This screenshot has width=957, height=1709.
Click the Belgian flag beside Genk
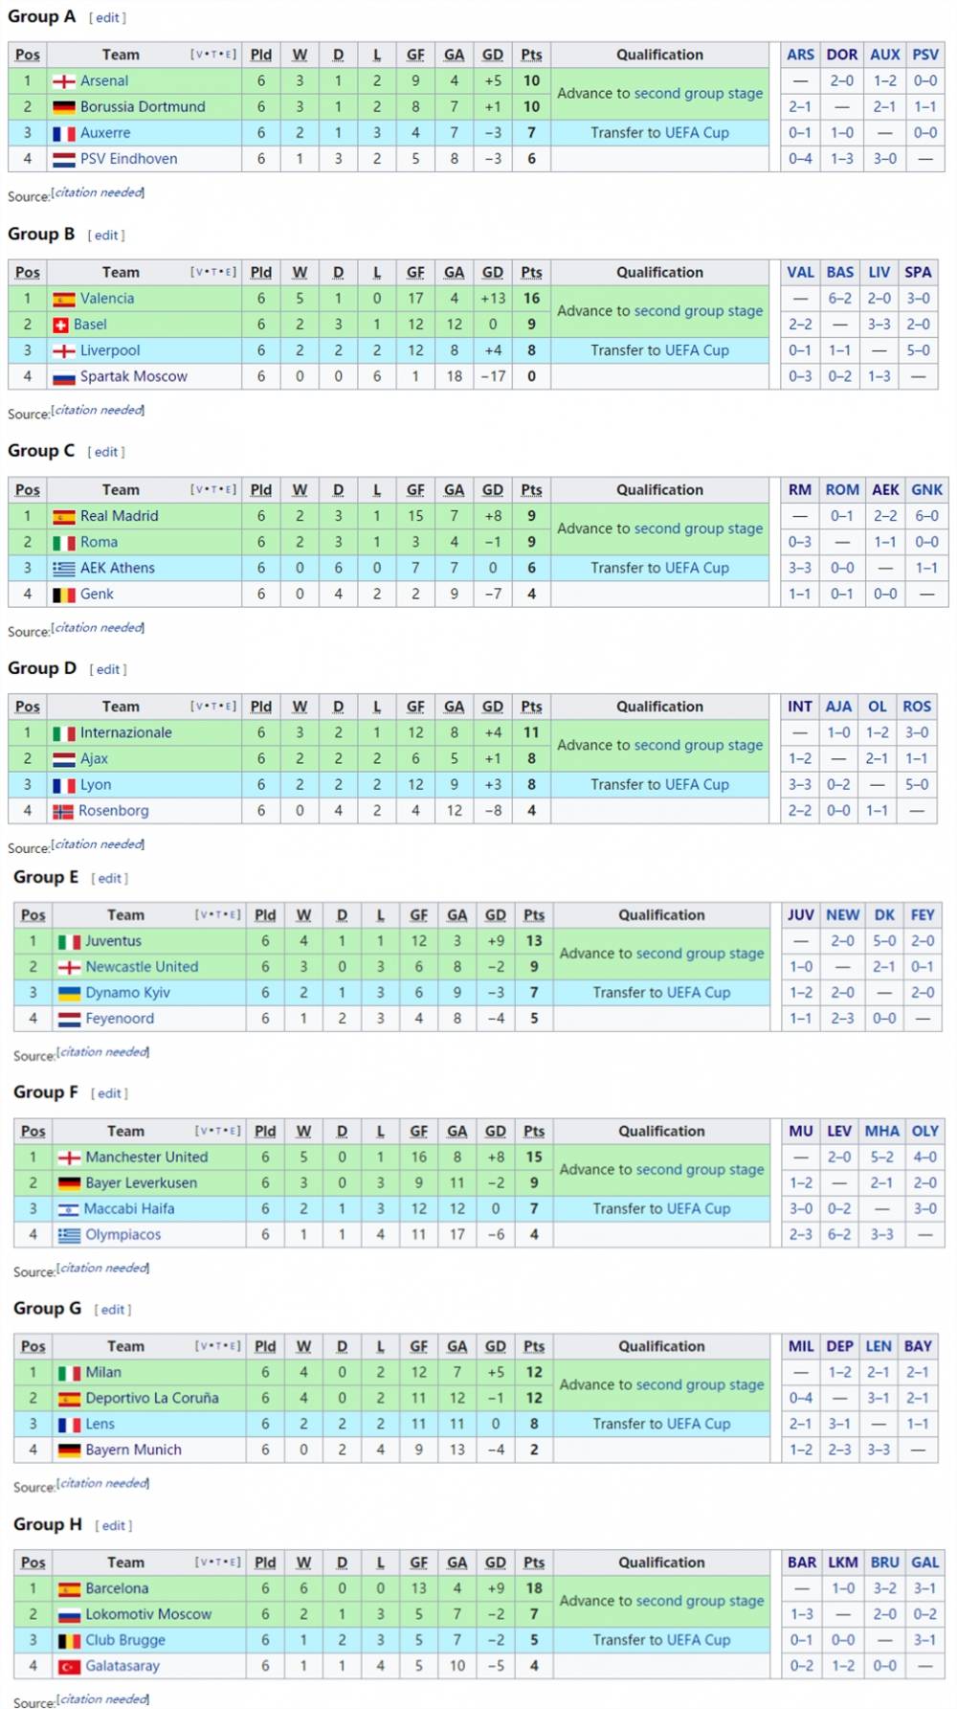(x=64, y=595)
